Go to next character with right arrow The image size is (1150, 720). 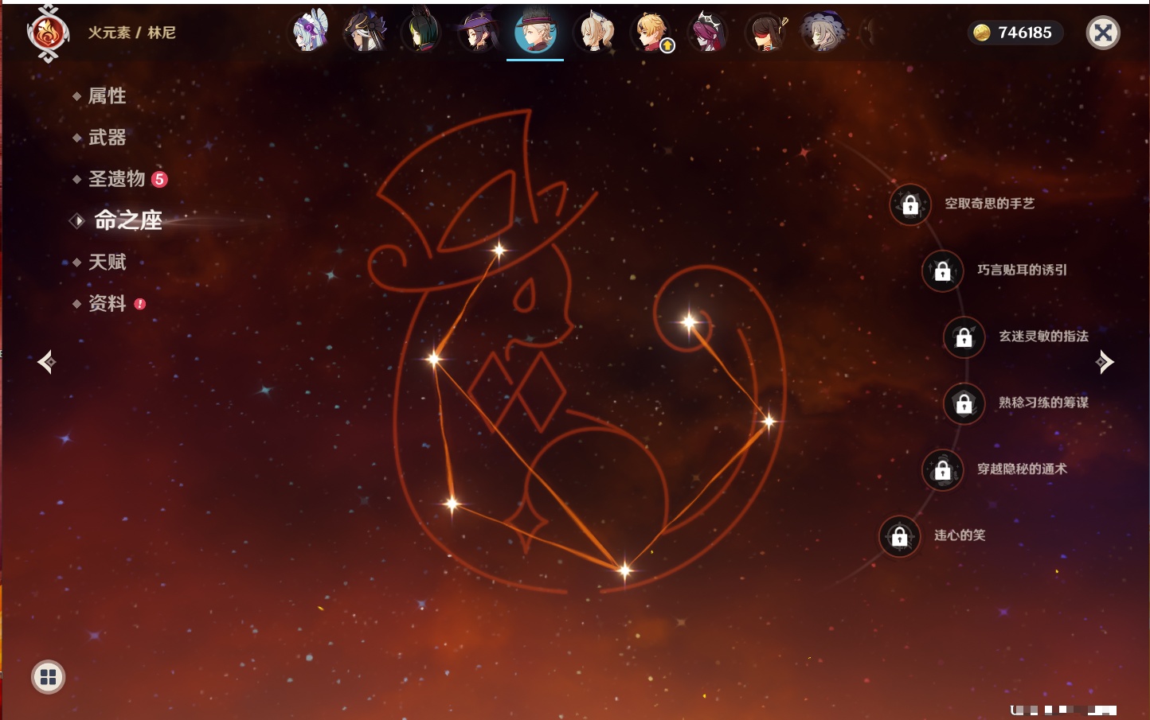[x=1105, y=362]
